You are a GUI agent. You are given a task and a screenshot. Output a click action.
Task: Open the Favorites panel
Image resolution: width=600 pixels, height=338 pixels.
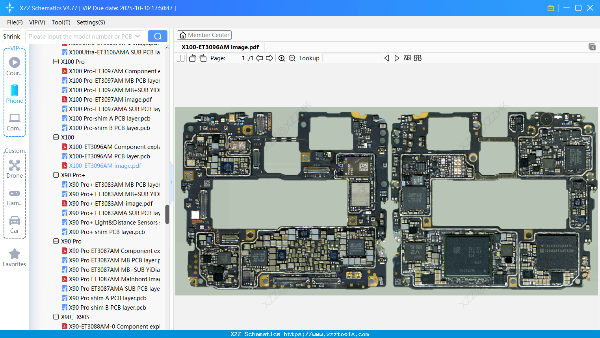(15, 257)
